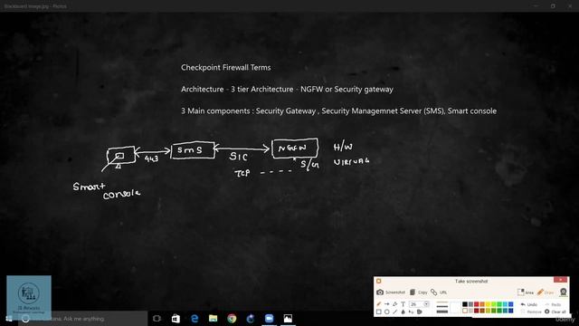Select the rectangle shape tool
Screen dimensions: 579x326
(379, 312)
